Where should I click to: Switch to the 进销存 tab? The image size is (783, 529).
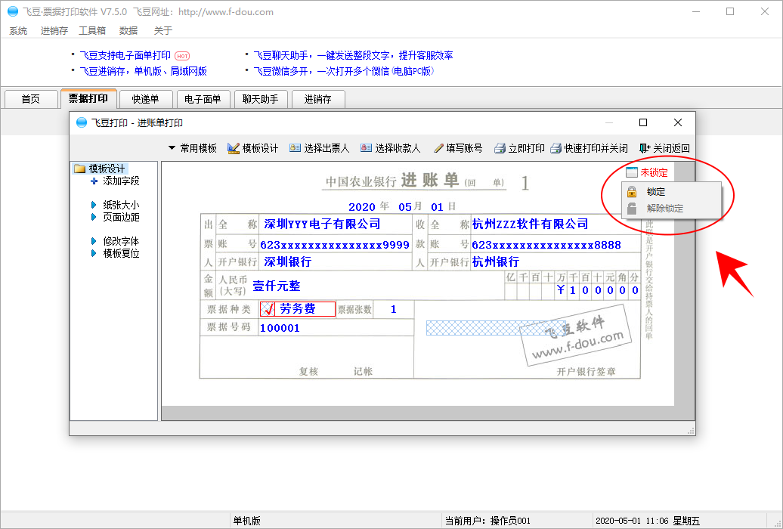click(x=318, y=99)
